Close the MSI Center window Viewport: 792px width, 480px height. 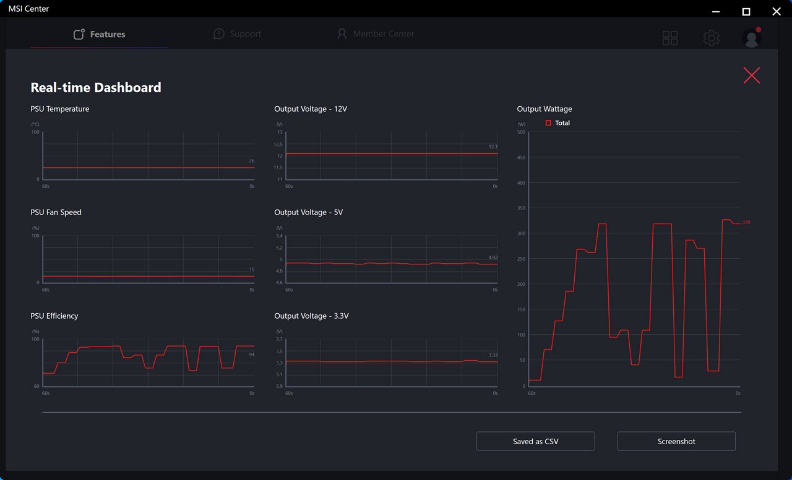click(777, 11)
